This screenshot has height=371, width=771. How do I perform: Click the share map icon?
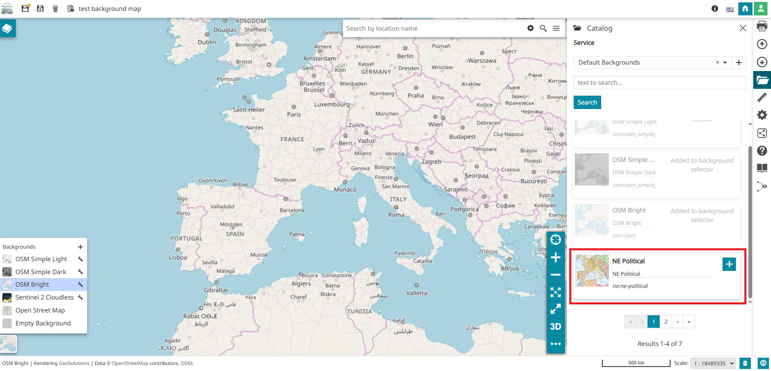[762, 133]
